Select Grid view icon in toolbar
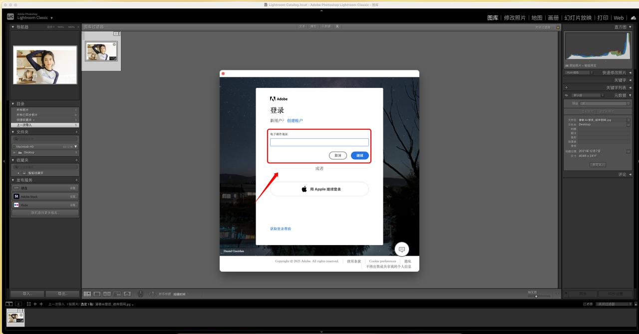Screen dimensions: 639x334 [x=87, y=294]
